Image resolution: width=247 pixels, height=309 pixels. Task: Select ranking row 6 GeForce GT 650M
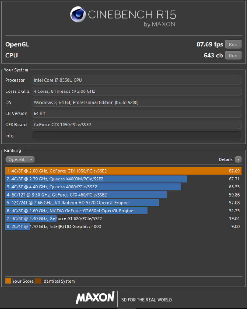tap(123, 210)
